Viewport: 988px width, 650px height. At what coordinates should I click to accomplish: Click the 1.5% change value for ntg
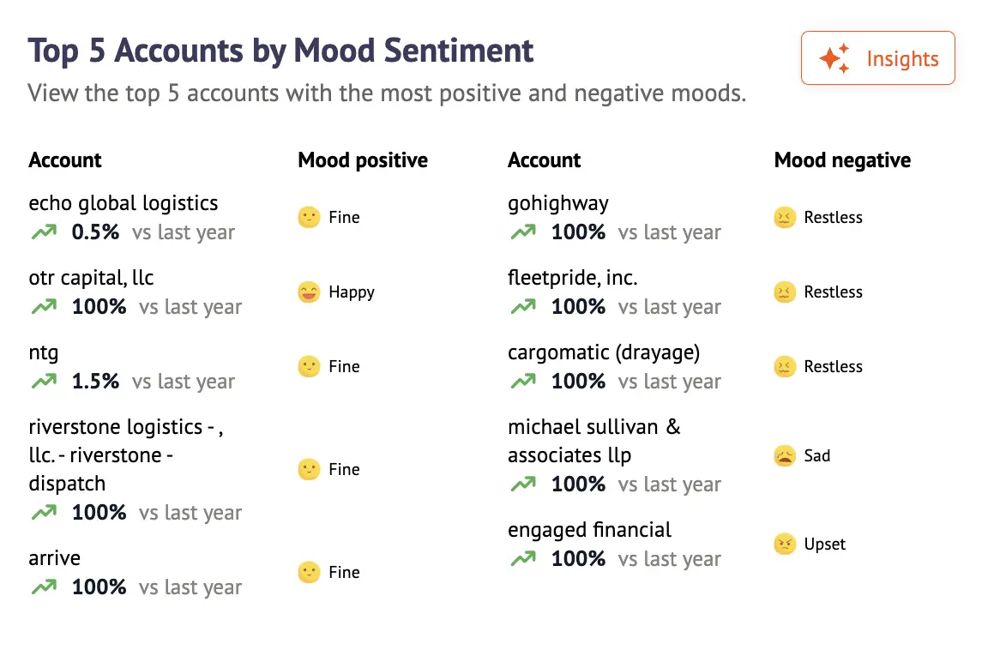click(x=96, y=382)
